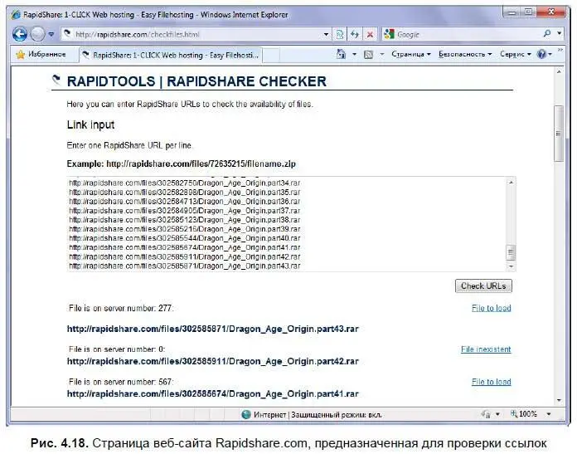Image resolution: width=577 pixels, height=454 pixels.
Task: Click the search magnifier icon
Action: (547, 34)
